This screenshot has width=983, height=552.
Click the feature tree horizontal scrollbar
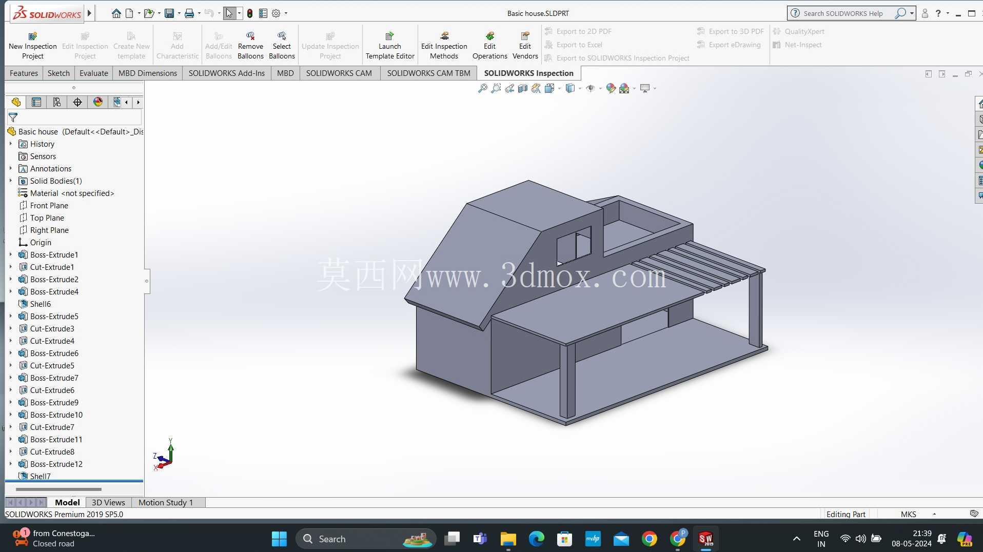coord(59,489)
